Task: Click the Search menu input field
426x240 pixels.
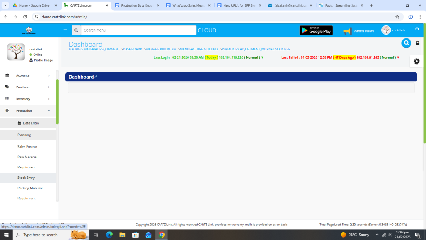Action: coord(138,30)
